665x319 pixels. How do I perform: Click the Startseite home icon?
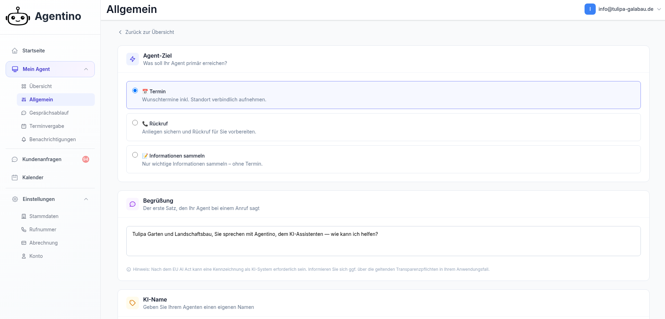click(x=15, y=51)
